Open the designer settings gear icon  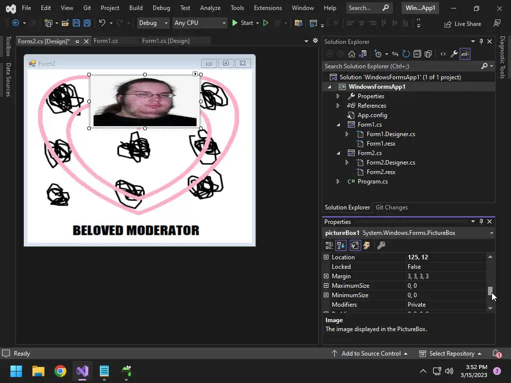[315, 40]
